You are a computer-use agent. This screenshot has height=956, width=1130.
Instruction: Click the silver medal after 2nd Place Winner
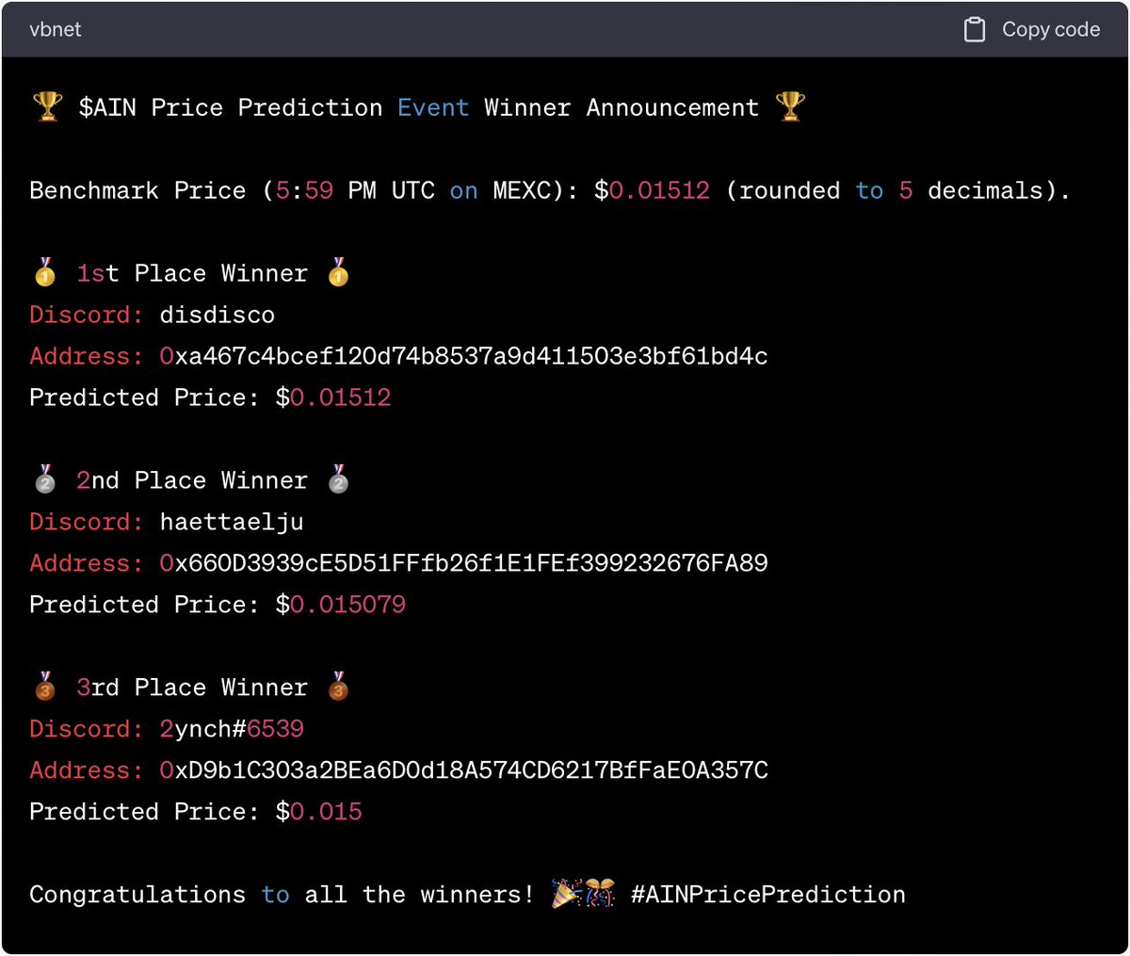339,480
